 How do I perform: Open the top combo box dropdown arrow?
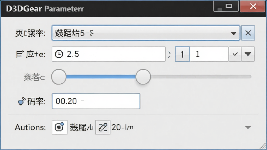point(233,33)
